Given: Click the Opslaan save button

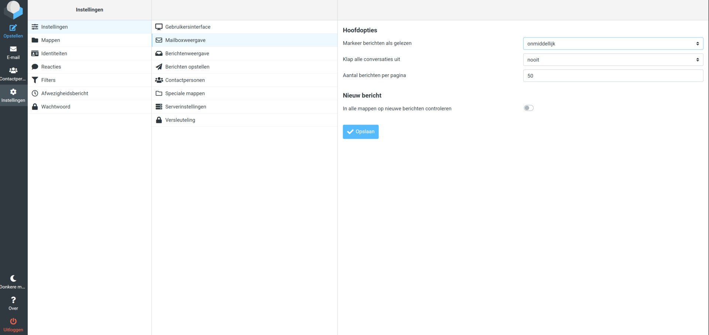Looking at the screenshot, I should (360, 132).
